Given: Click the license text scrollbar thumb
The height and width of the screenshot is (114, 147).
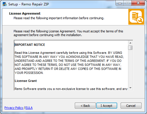Looking at the screenshot, I should click(130, 48).
